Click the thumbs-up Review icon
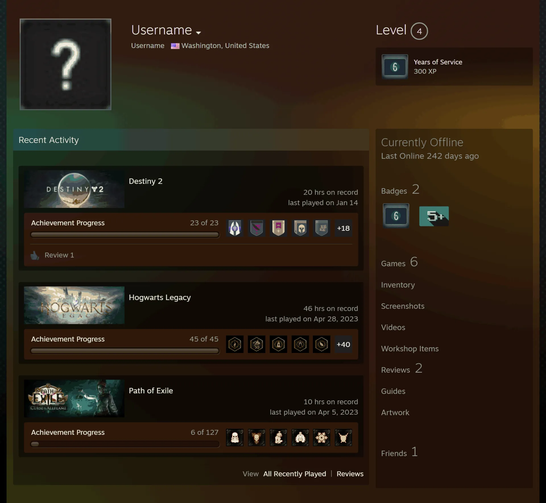This screenshot has width=546, height=503. [35, 255]
